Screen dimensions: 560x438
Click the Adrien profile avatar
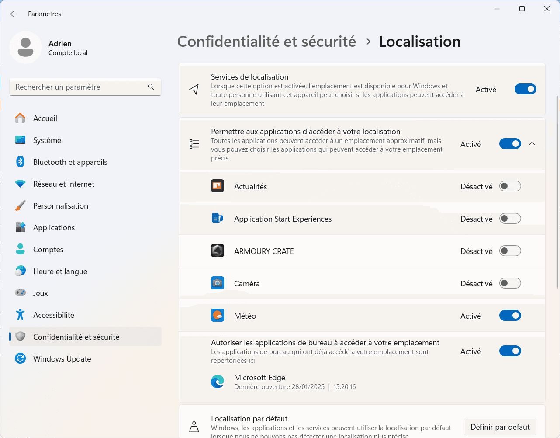point(26,47)
